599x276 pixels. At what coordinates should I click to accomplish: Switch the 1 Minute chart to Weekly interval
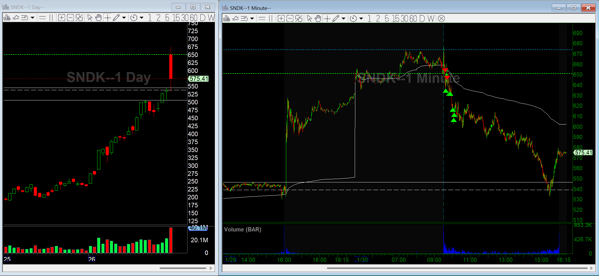(x=431, y=19)
